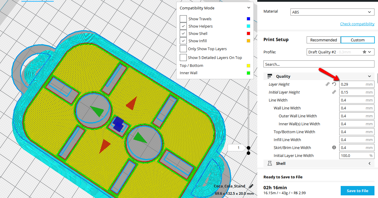The image size is (378, 198).
Task: Open the Profile Draft Quality dropdown
Action: (x=340, y=52)
